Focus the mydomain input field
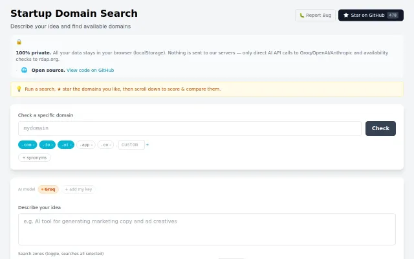414x259 pixels. pos(190,128)
